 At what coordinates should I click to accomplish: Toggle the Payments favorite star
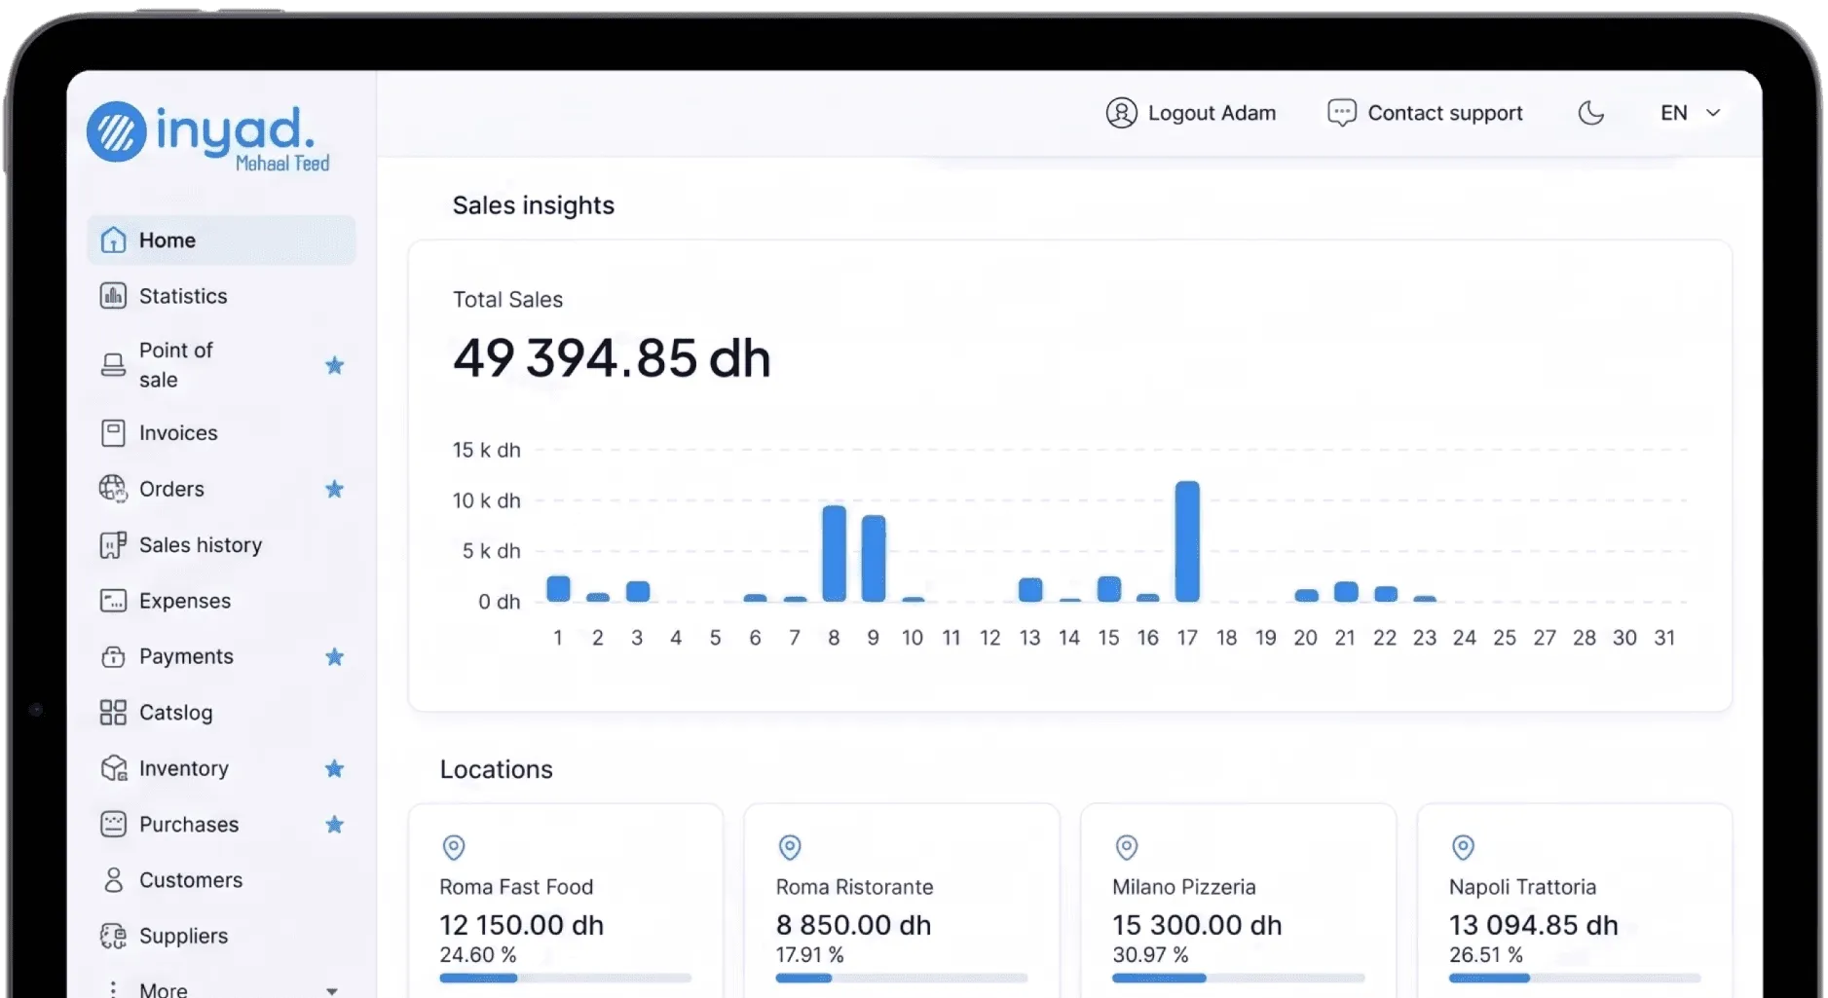[334, 657]
